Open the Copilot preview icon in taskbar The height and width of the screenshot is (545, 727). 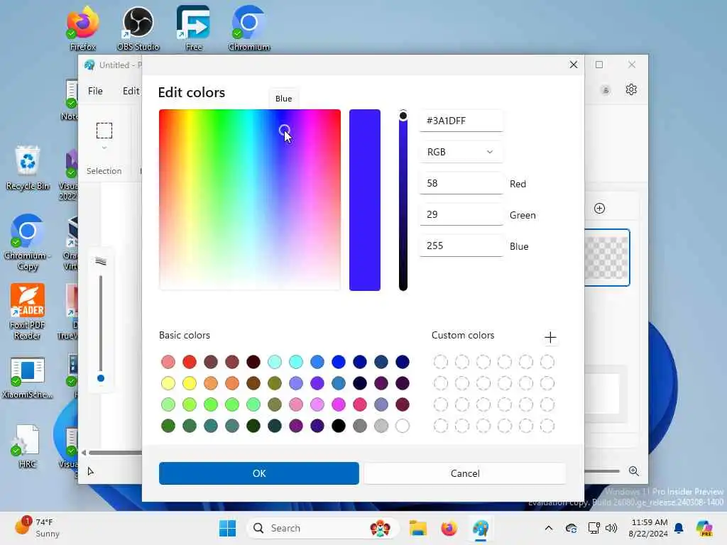click(x=704, y=528)
